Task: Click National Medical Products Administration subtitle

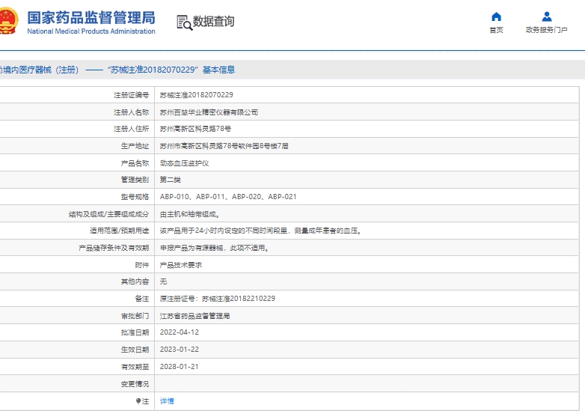Action: [x=91, y=31]
